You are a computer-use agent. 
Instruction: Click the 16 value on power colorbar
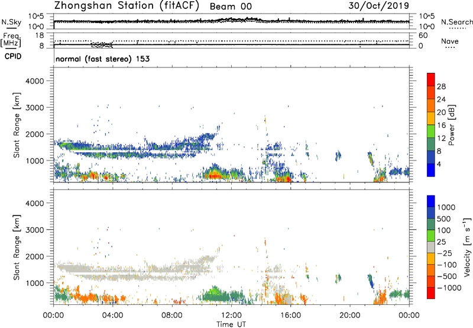[x=441, y=126]
